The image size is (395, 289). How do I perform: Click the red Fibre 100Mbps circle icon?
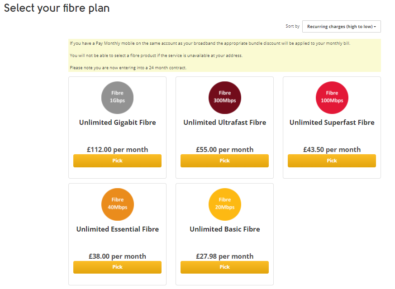[332, 97]
